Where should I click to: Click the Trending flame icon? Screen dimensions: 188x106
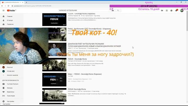click(x=4, y=20)
